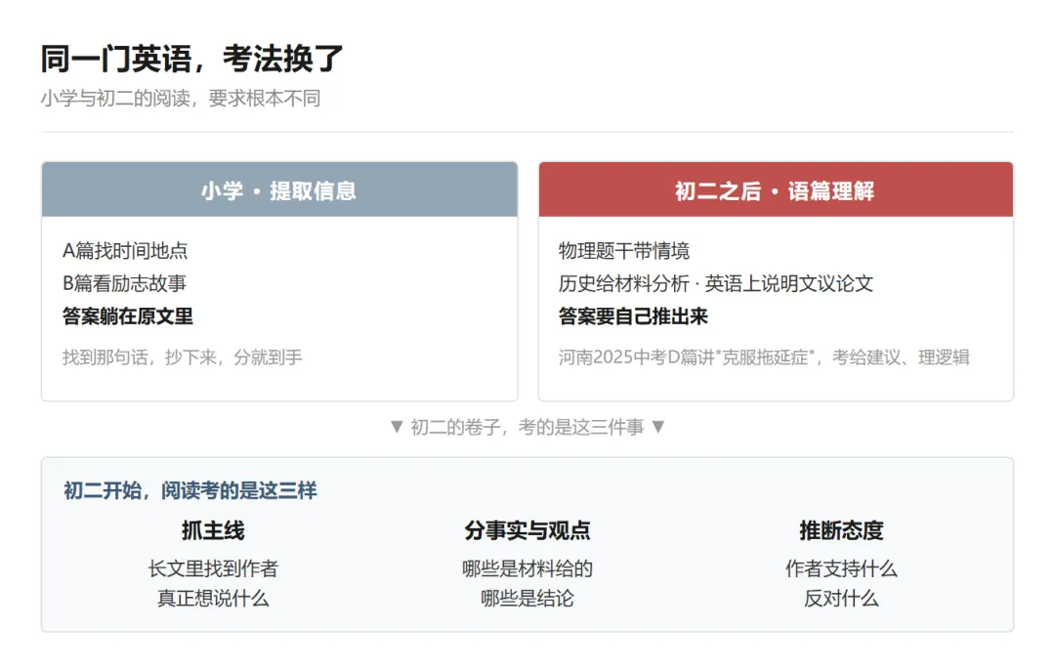Image resolution: width=1055 pixels, height=670 pixels.
Task: Click heading 初二开始，阅读考的是这三样
Action: (x=190, y=490)
